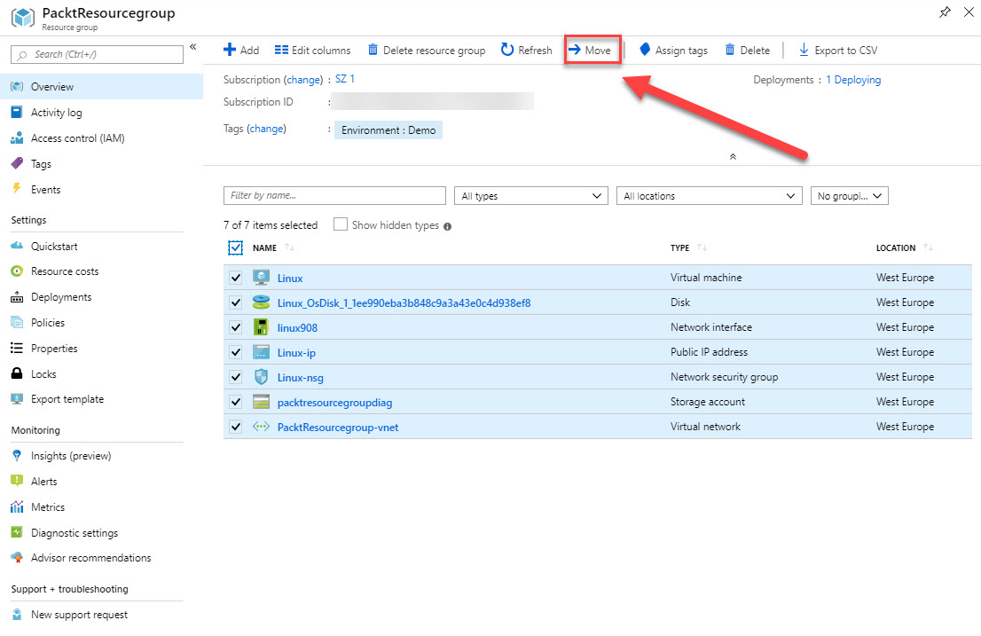Export the list to CSV
This screenshot has height=636, width=981.
(x=838, y=50)
